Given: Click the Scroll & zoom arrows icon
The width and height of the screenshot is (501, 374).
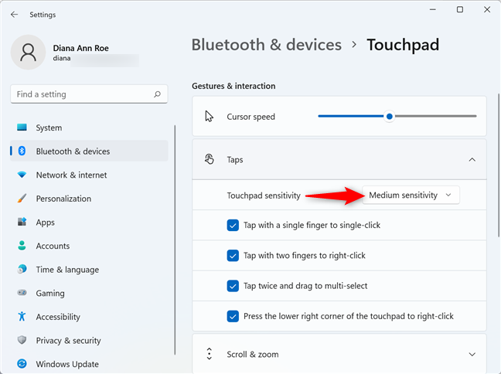Looking at the screenshot, I should point(209,354).
